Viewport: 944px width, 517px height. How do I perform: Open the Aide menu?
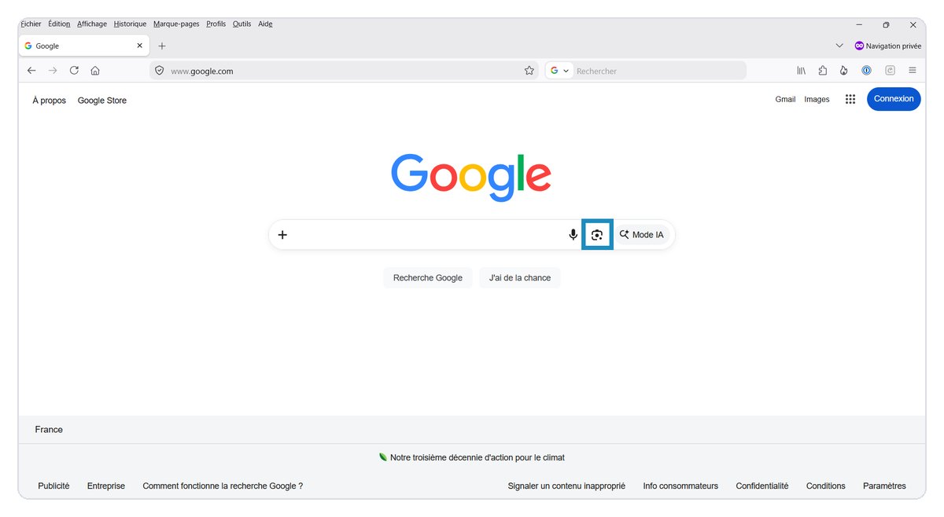[x=265, y=24]
